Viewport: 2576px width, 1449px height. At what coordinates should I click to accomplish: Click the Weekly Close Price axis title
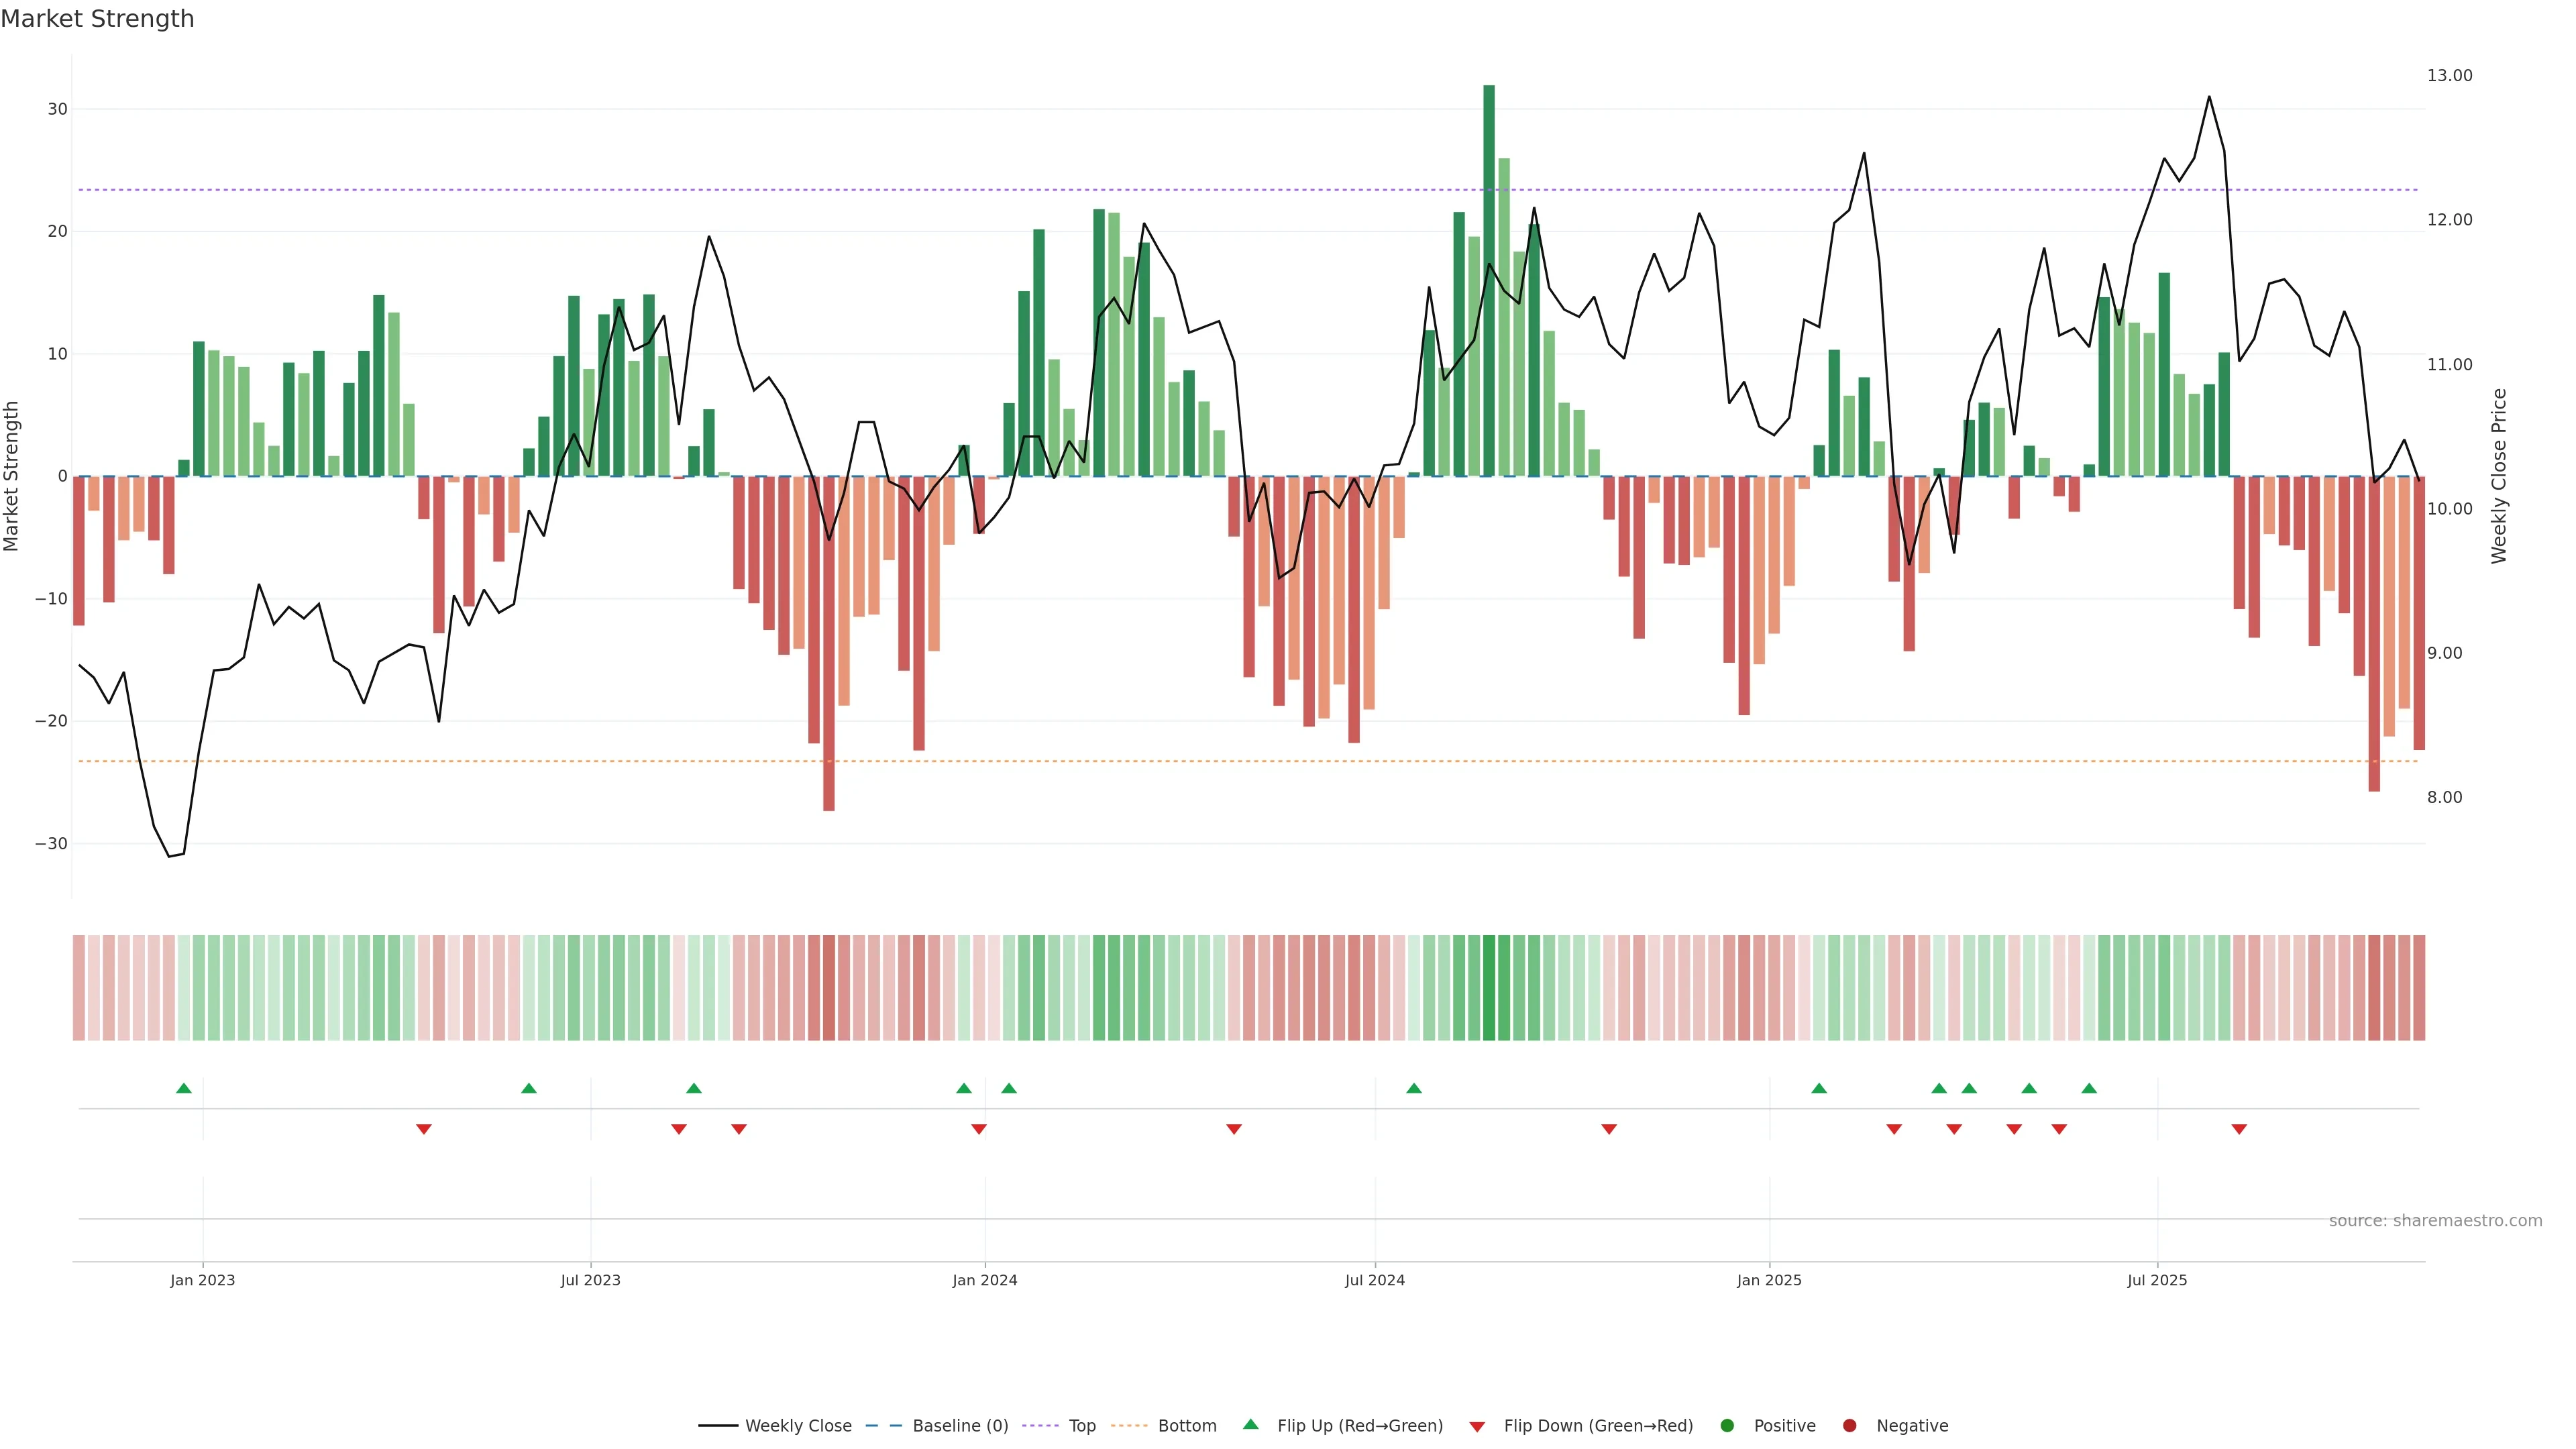[x=2499, y=476]
